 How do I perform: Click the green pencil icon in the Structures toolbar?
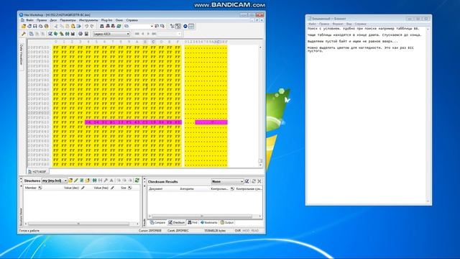pyautogui.click(x=76, y=181)
